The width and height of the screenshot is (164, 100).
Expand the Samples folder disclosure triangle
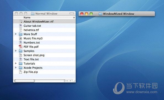pyautogui.click(x=16, y=51)
